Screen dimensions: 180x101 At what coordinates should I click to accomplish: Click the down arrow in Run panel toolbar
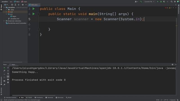point(8,71)
